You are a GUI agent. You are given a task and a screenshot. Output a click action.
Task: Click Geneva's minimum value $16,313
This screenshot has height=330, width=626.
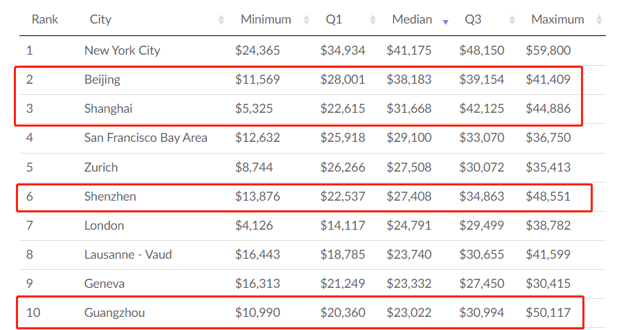tap(258, 284)
